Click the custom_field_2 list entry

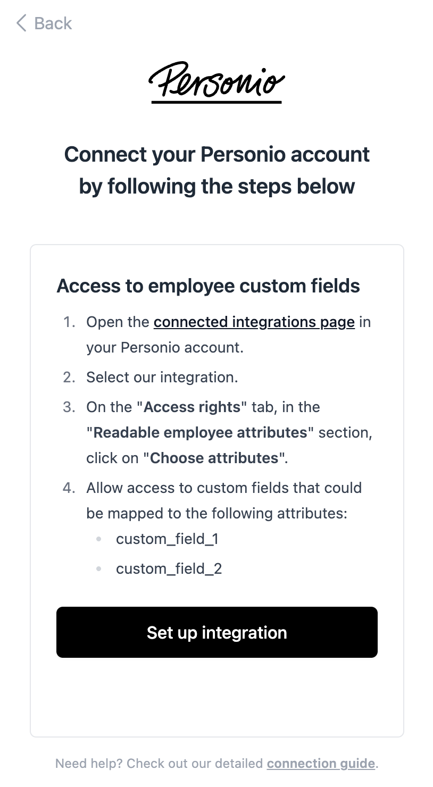[169, 569]
